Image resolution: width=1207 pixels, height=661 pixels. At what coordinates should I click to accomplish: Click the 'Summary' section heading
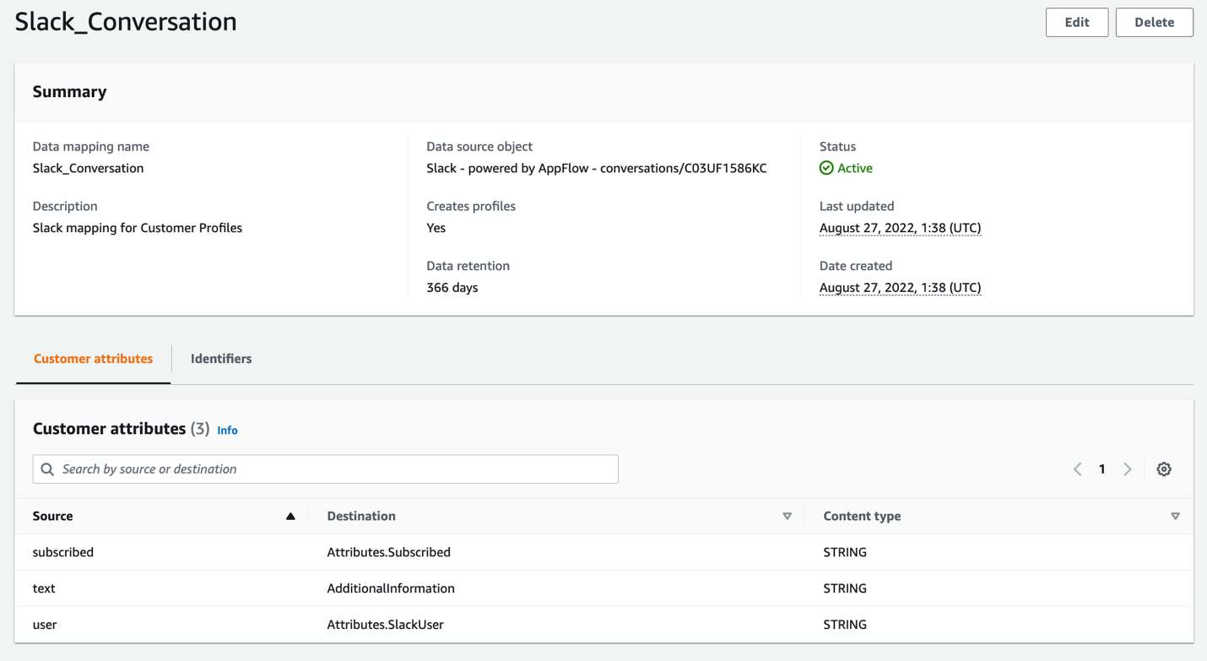click(x=70, y=92)
